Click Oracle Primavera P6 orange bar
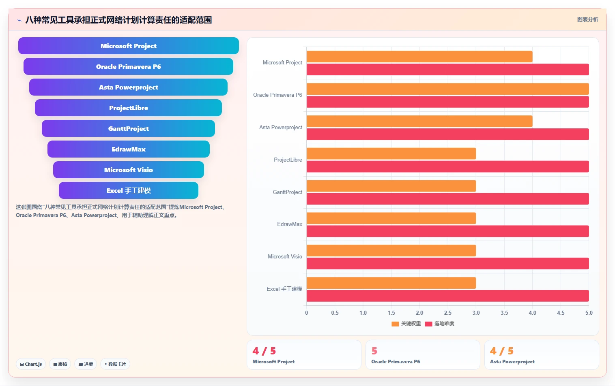The height and width of the screenshot is (386, 615). 448,89
